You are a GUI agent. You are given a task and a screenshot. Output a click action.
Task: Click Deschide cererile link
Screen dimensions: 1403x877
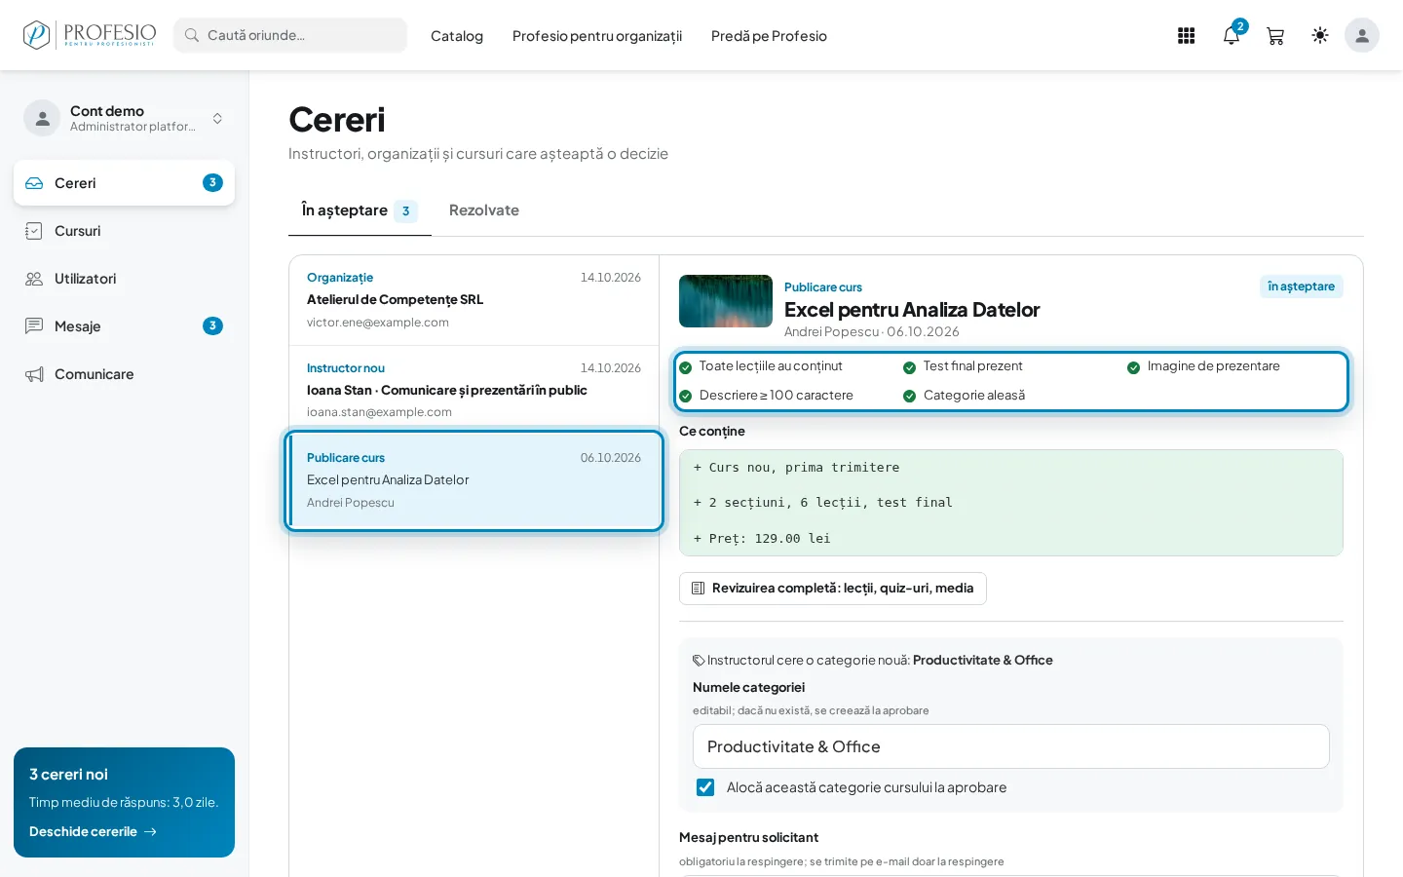[x=94, y=832]
